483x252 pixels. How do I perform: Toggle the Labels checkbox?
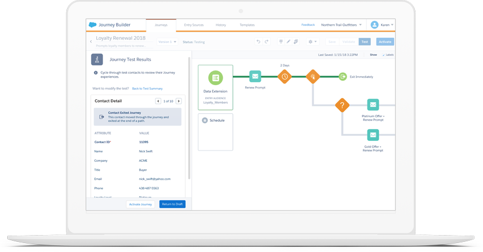(x=384, y=55)
